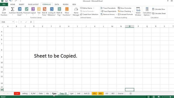
Task: Open the Insert Function dialog
Action: click(x=4, y=11)
